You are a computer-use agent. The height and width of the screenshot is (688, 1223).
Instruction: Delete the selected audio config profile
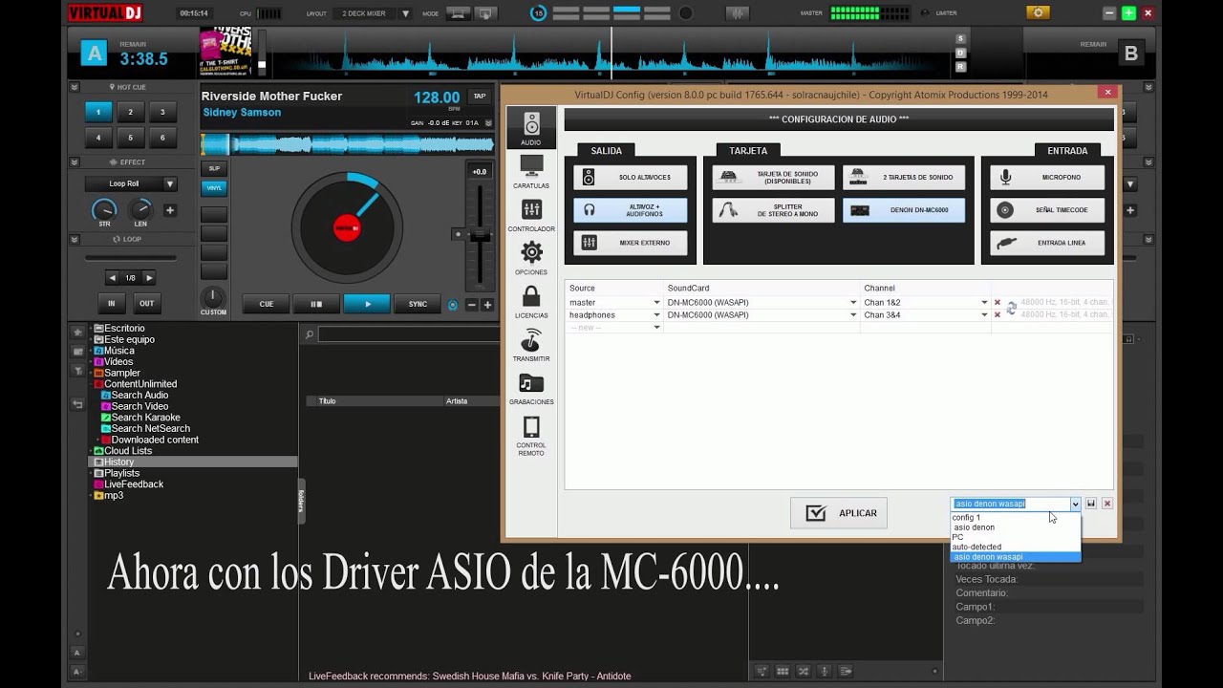[1107, 504]
